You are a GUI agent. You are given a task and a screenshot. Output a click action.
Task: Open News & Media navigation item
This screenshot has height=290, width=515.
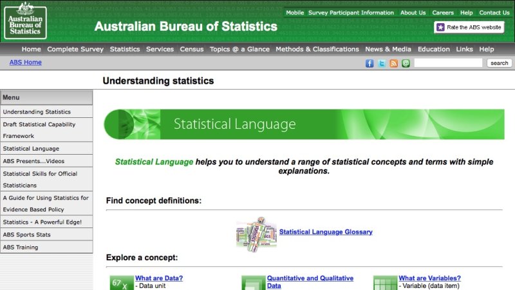coord(388,49)
